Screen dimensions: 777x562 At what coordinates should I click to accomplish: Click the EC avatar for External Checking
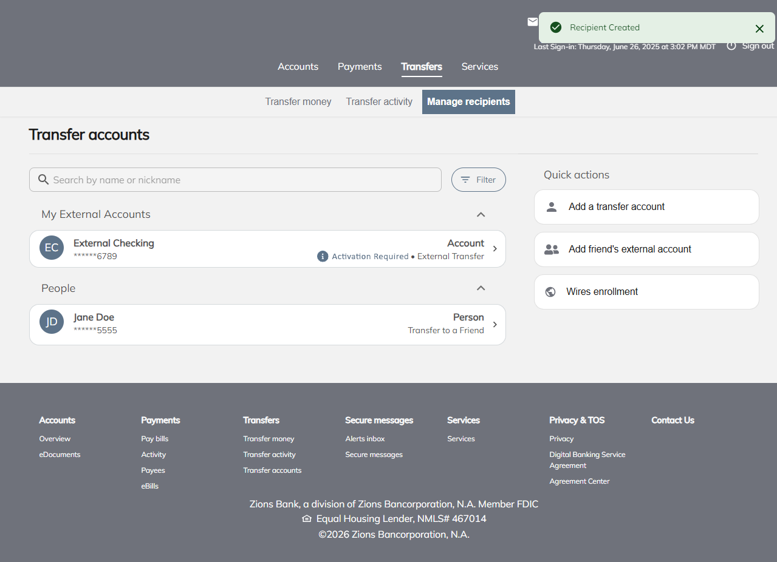[x=52, y=248]
